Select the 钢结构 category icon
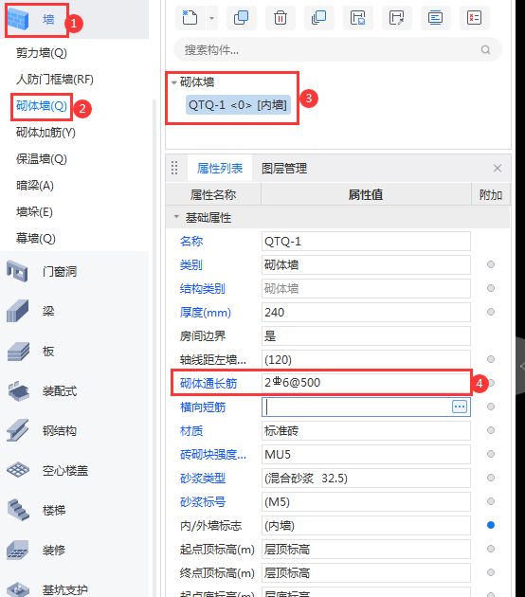The height and width of the screenshot is (597, 525). tap(17, 430)
